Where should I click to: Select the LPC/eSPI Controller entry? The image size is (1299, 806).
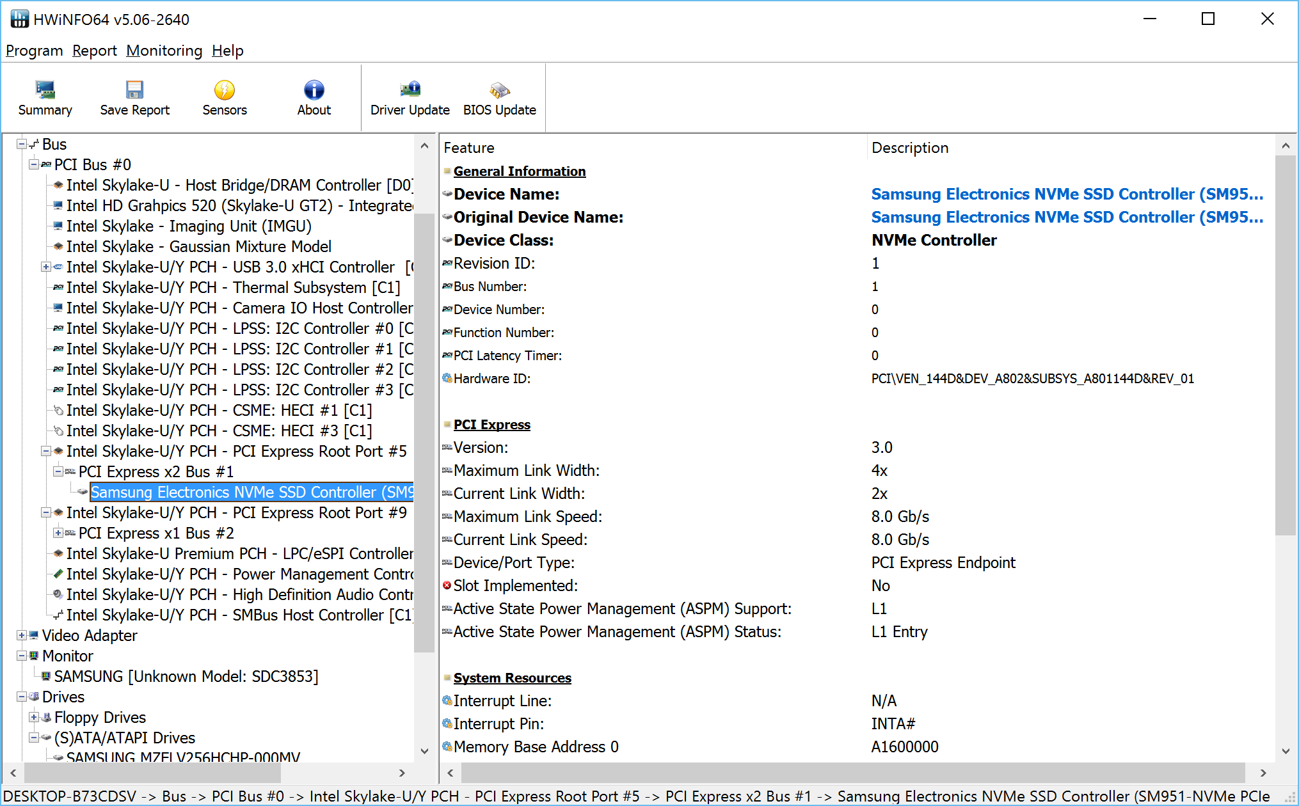(239, 553)
